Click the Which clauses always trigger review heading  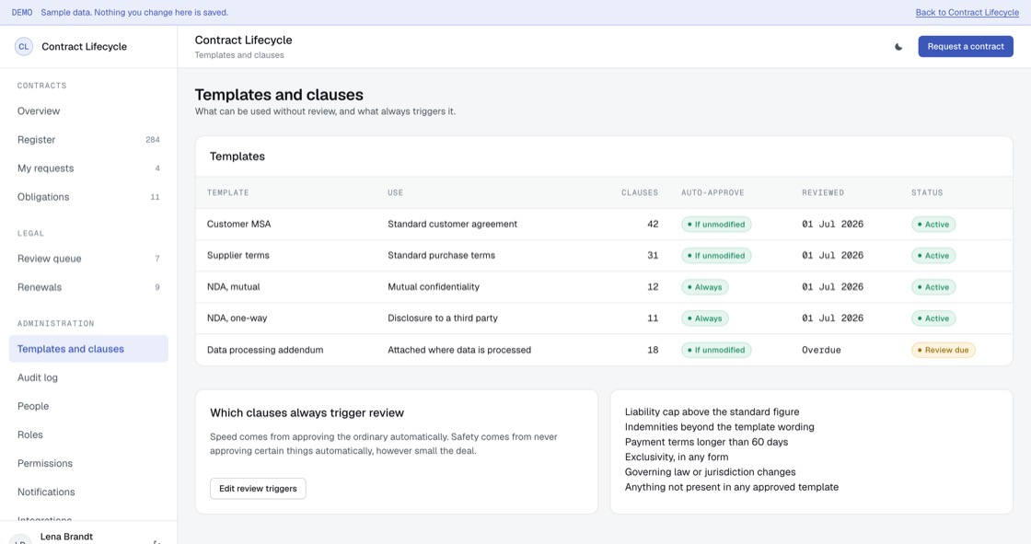[307, 413]
